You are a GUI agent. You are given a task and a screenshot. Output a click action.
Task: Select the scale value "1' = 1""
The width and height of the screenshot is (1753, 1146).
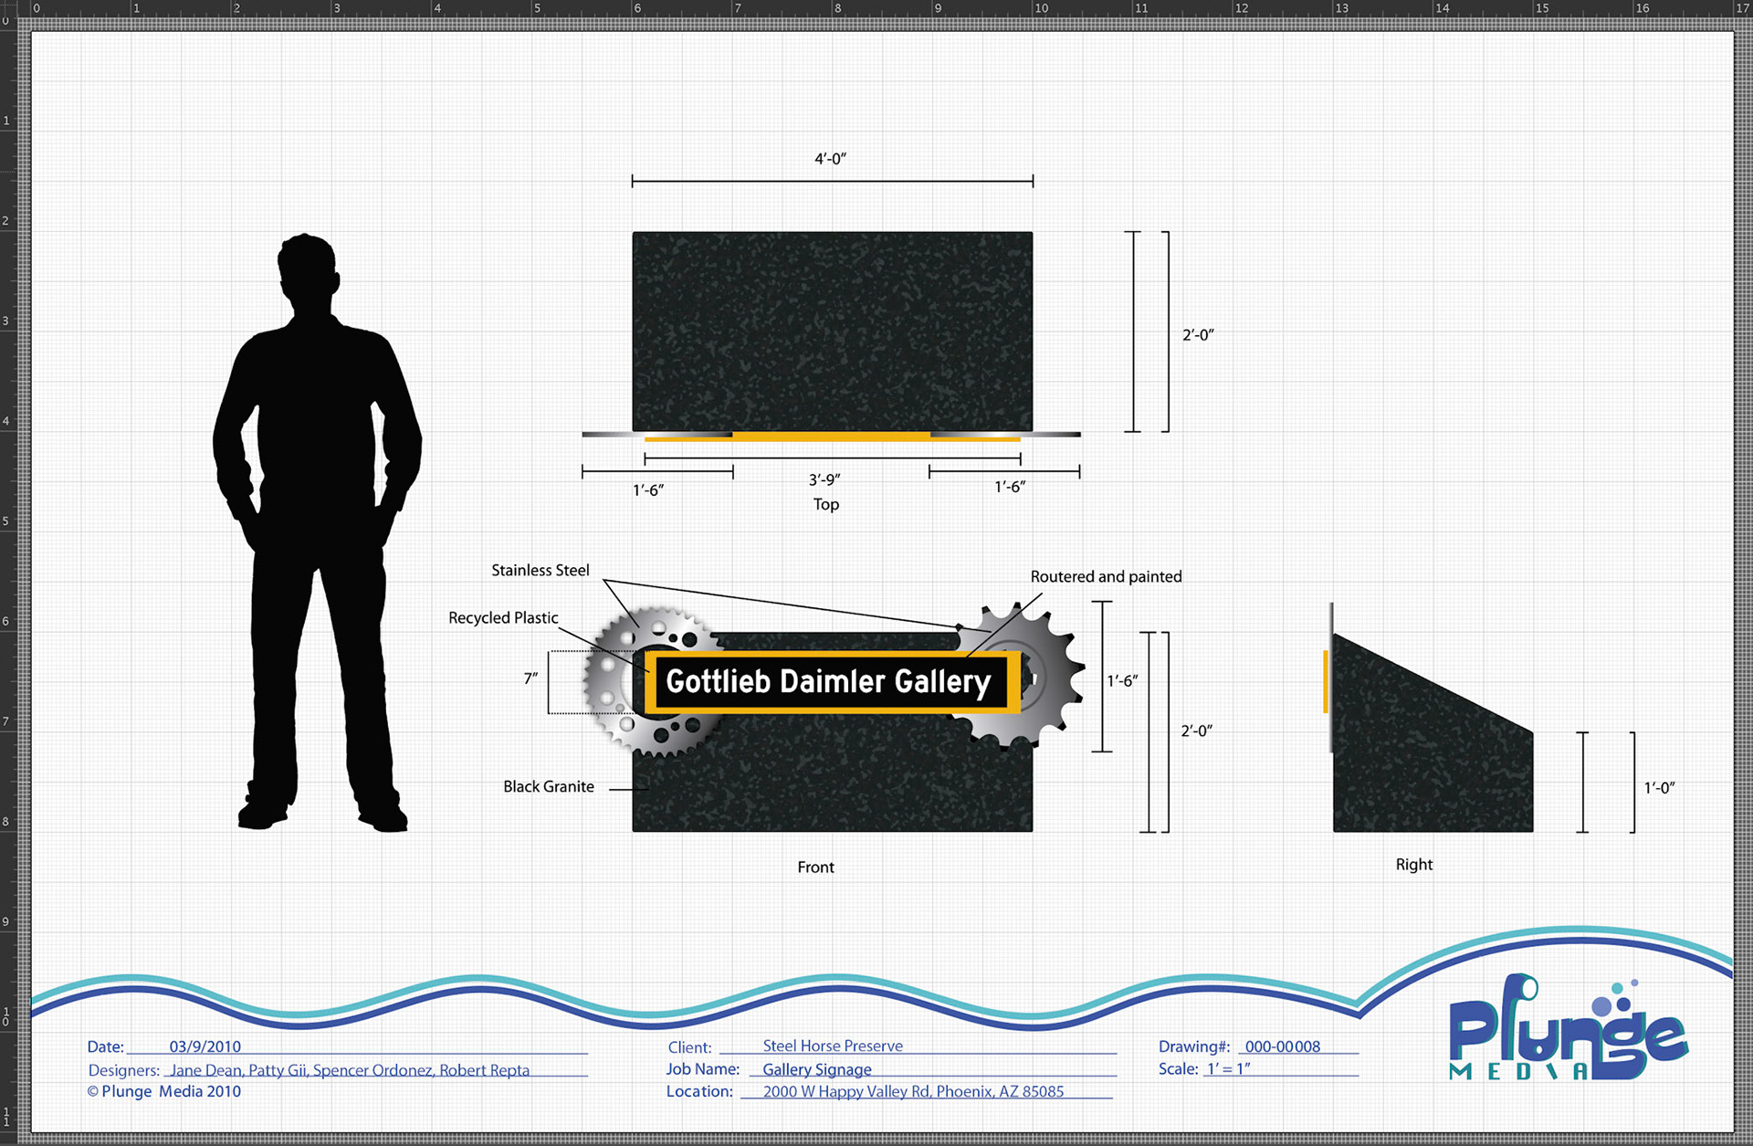1229,1068
